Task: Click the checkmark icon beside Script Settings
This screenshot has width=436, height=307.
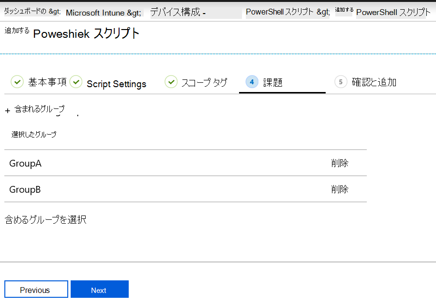Action: [x=76, y=82]
